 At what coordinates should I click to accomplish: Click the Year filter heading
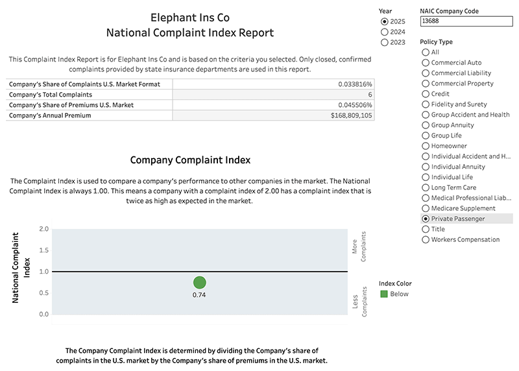pyautogui.click(x=385, y=11)
